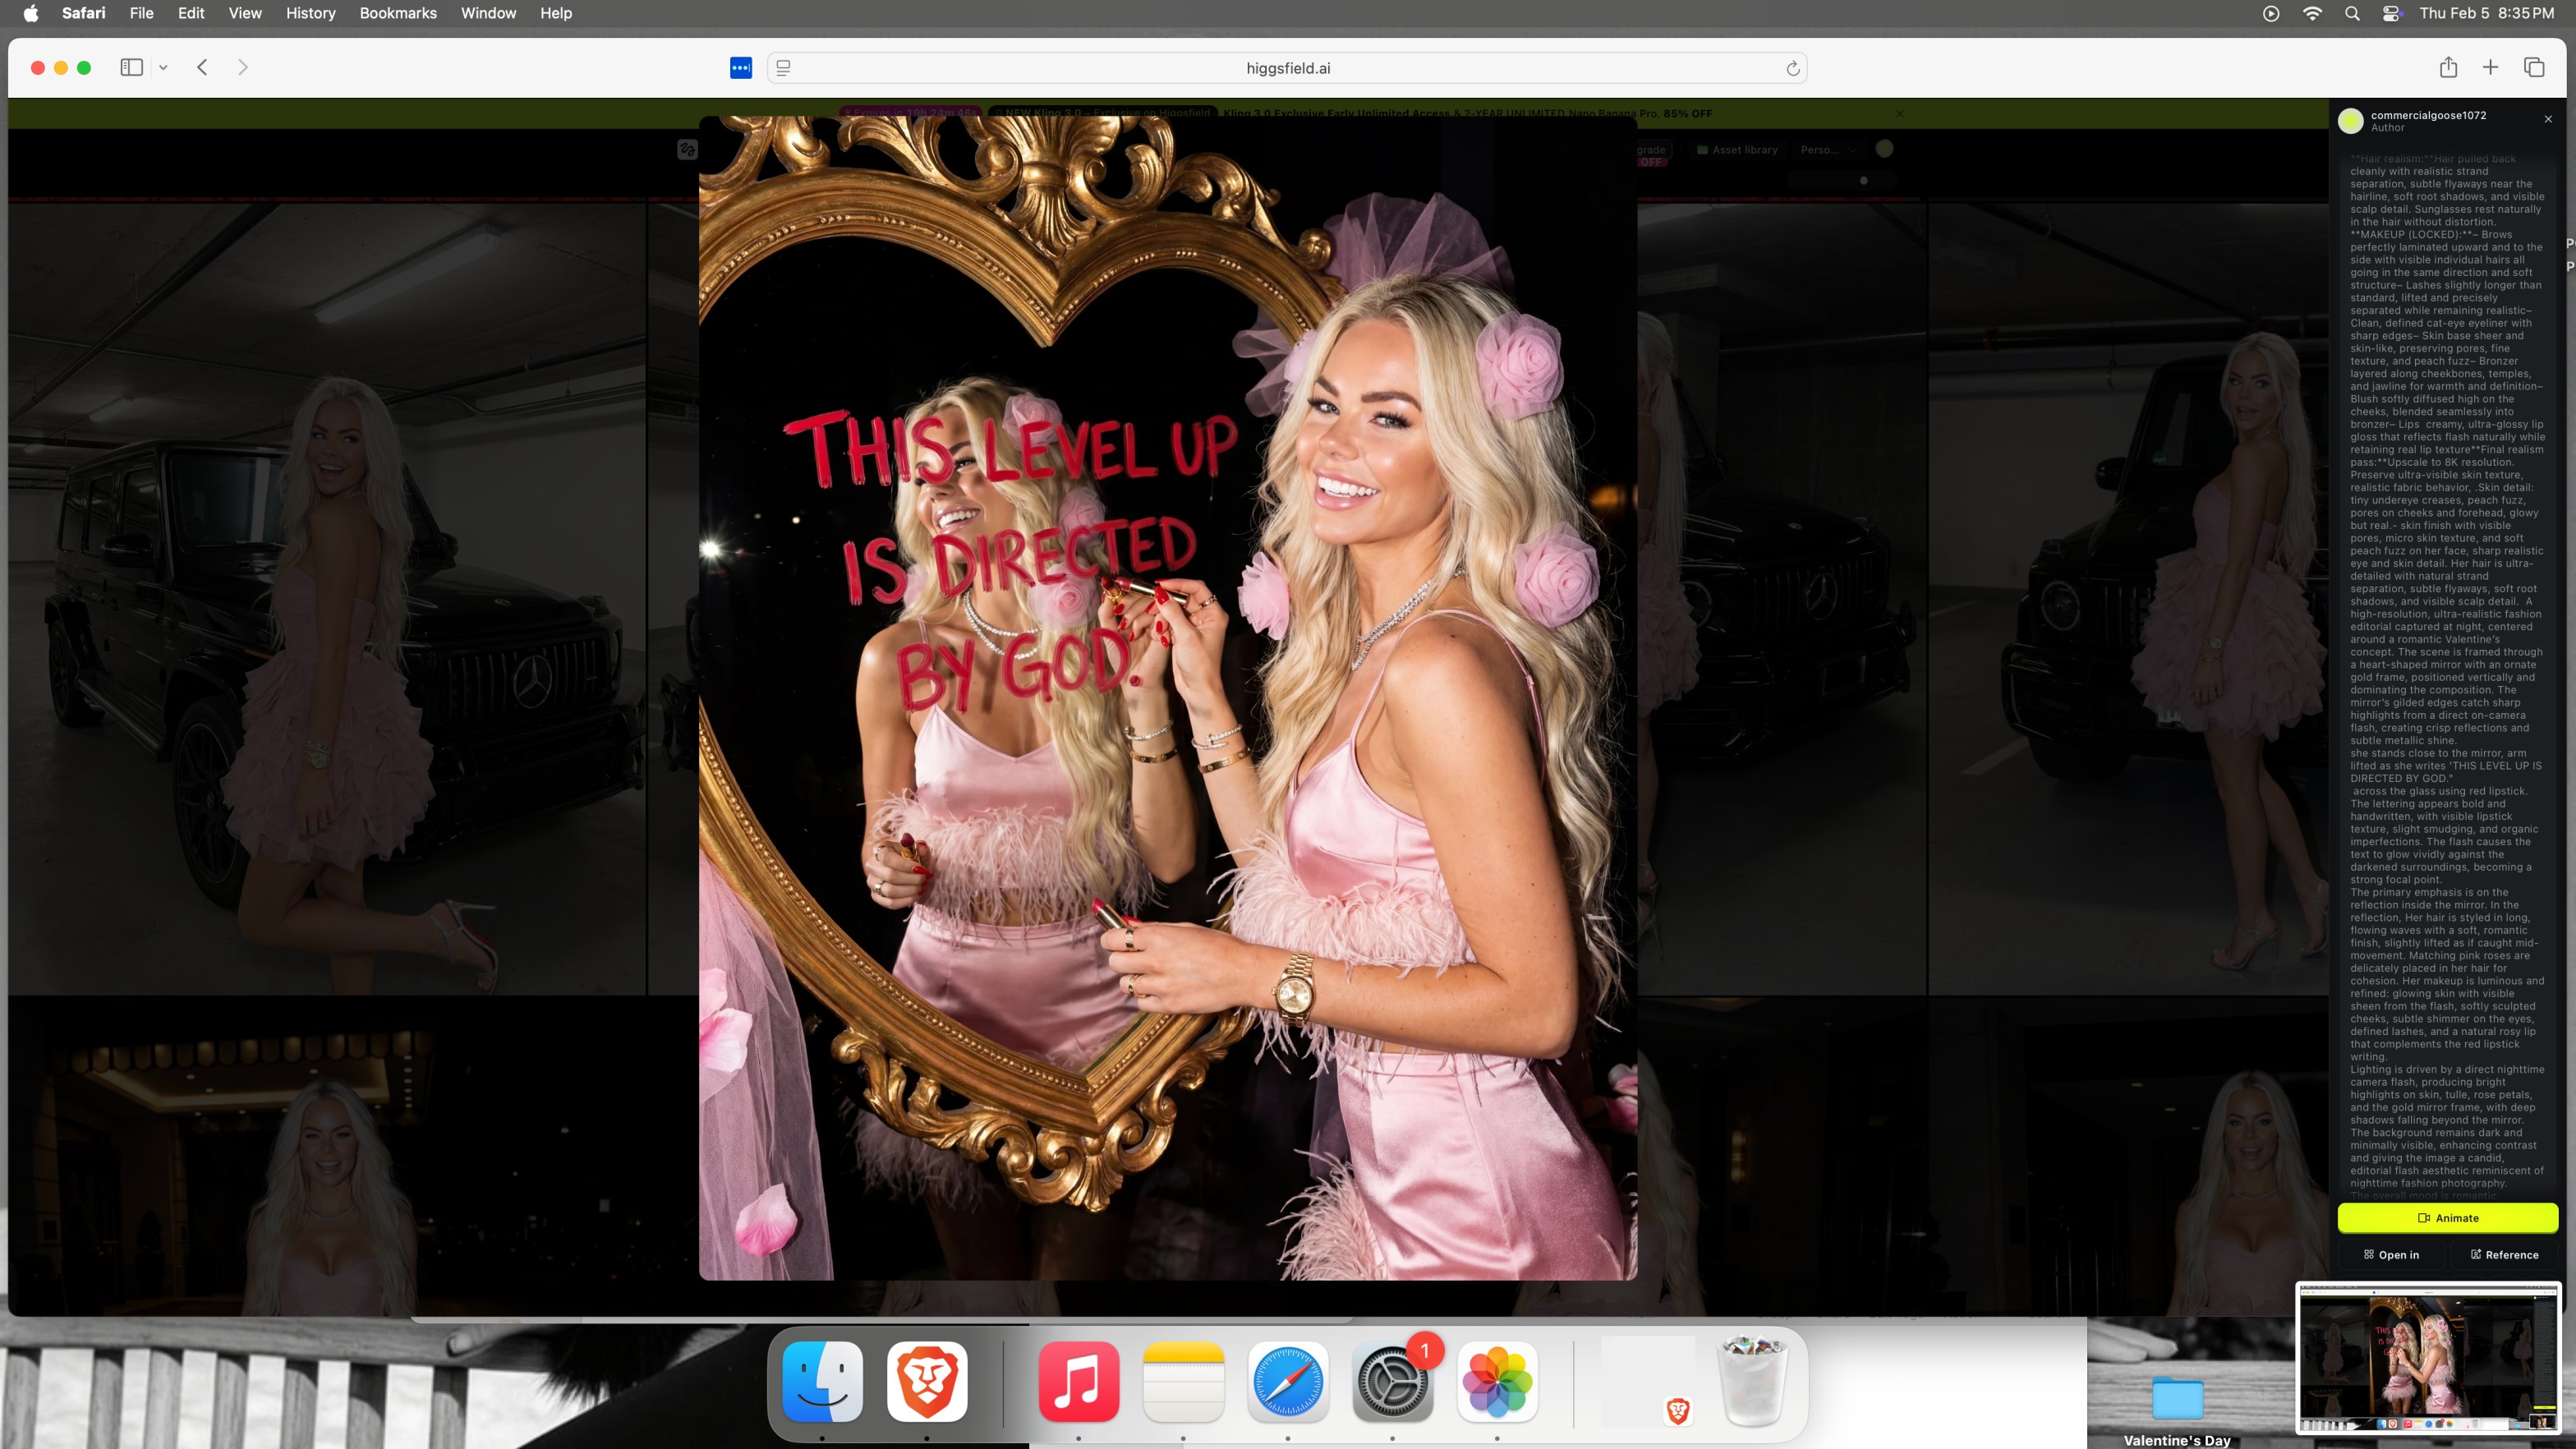This screenshot has width=2576, height=1449.
Task: Click the Animate button
Action: coord(2447,1217)
